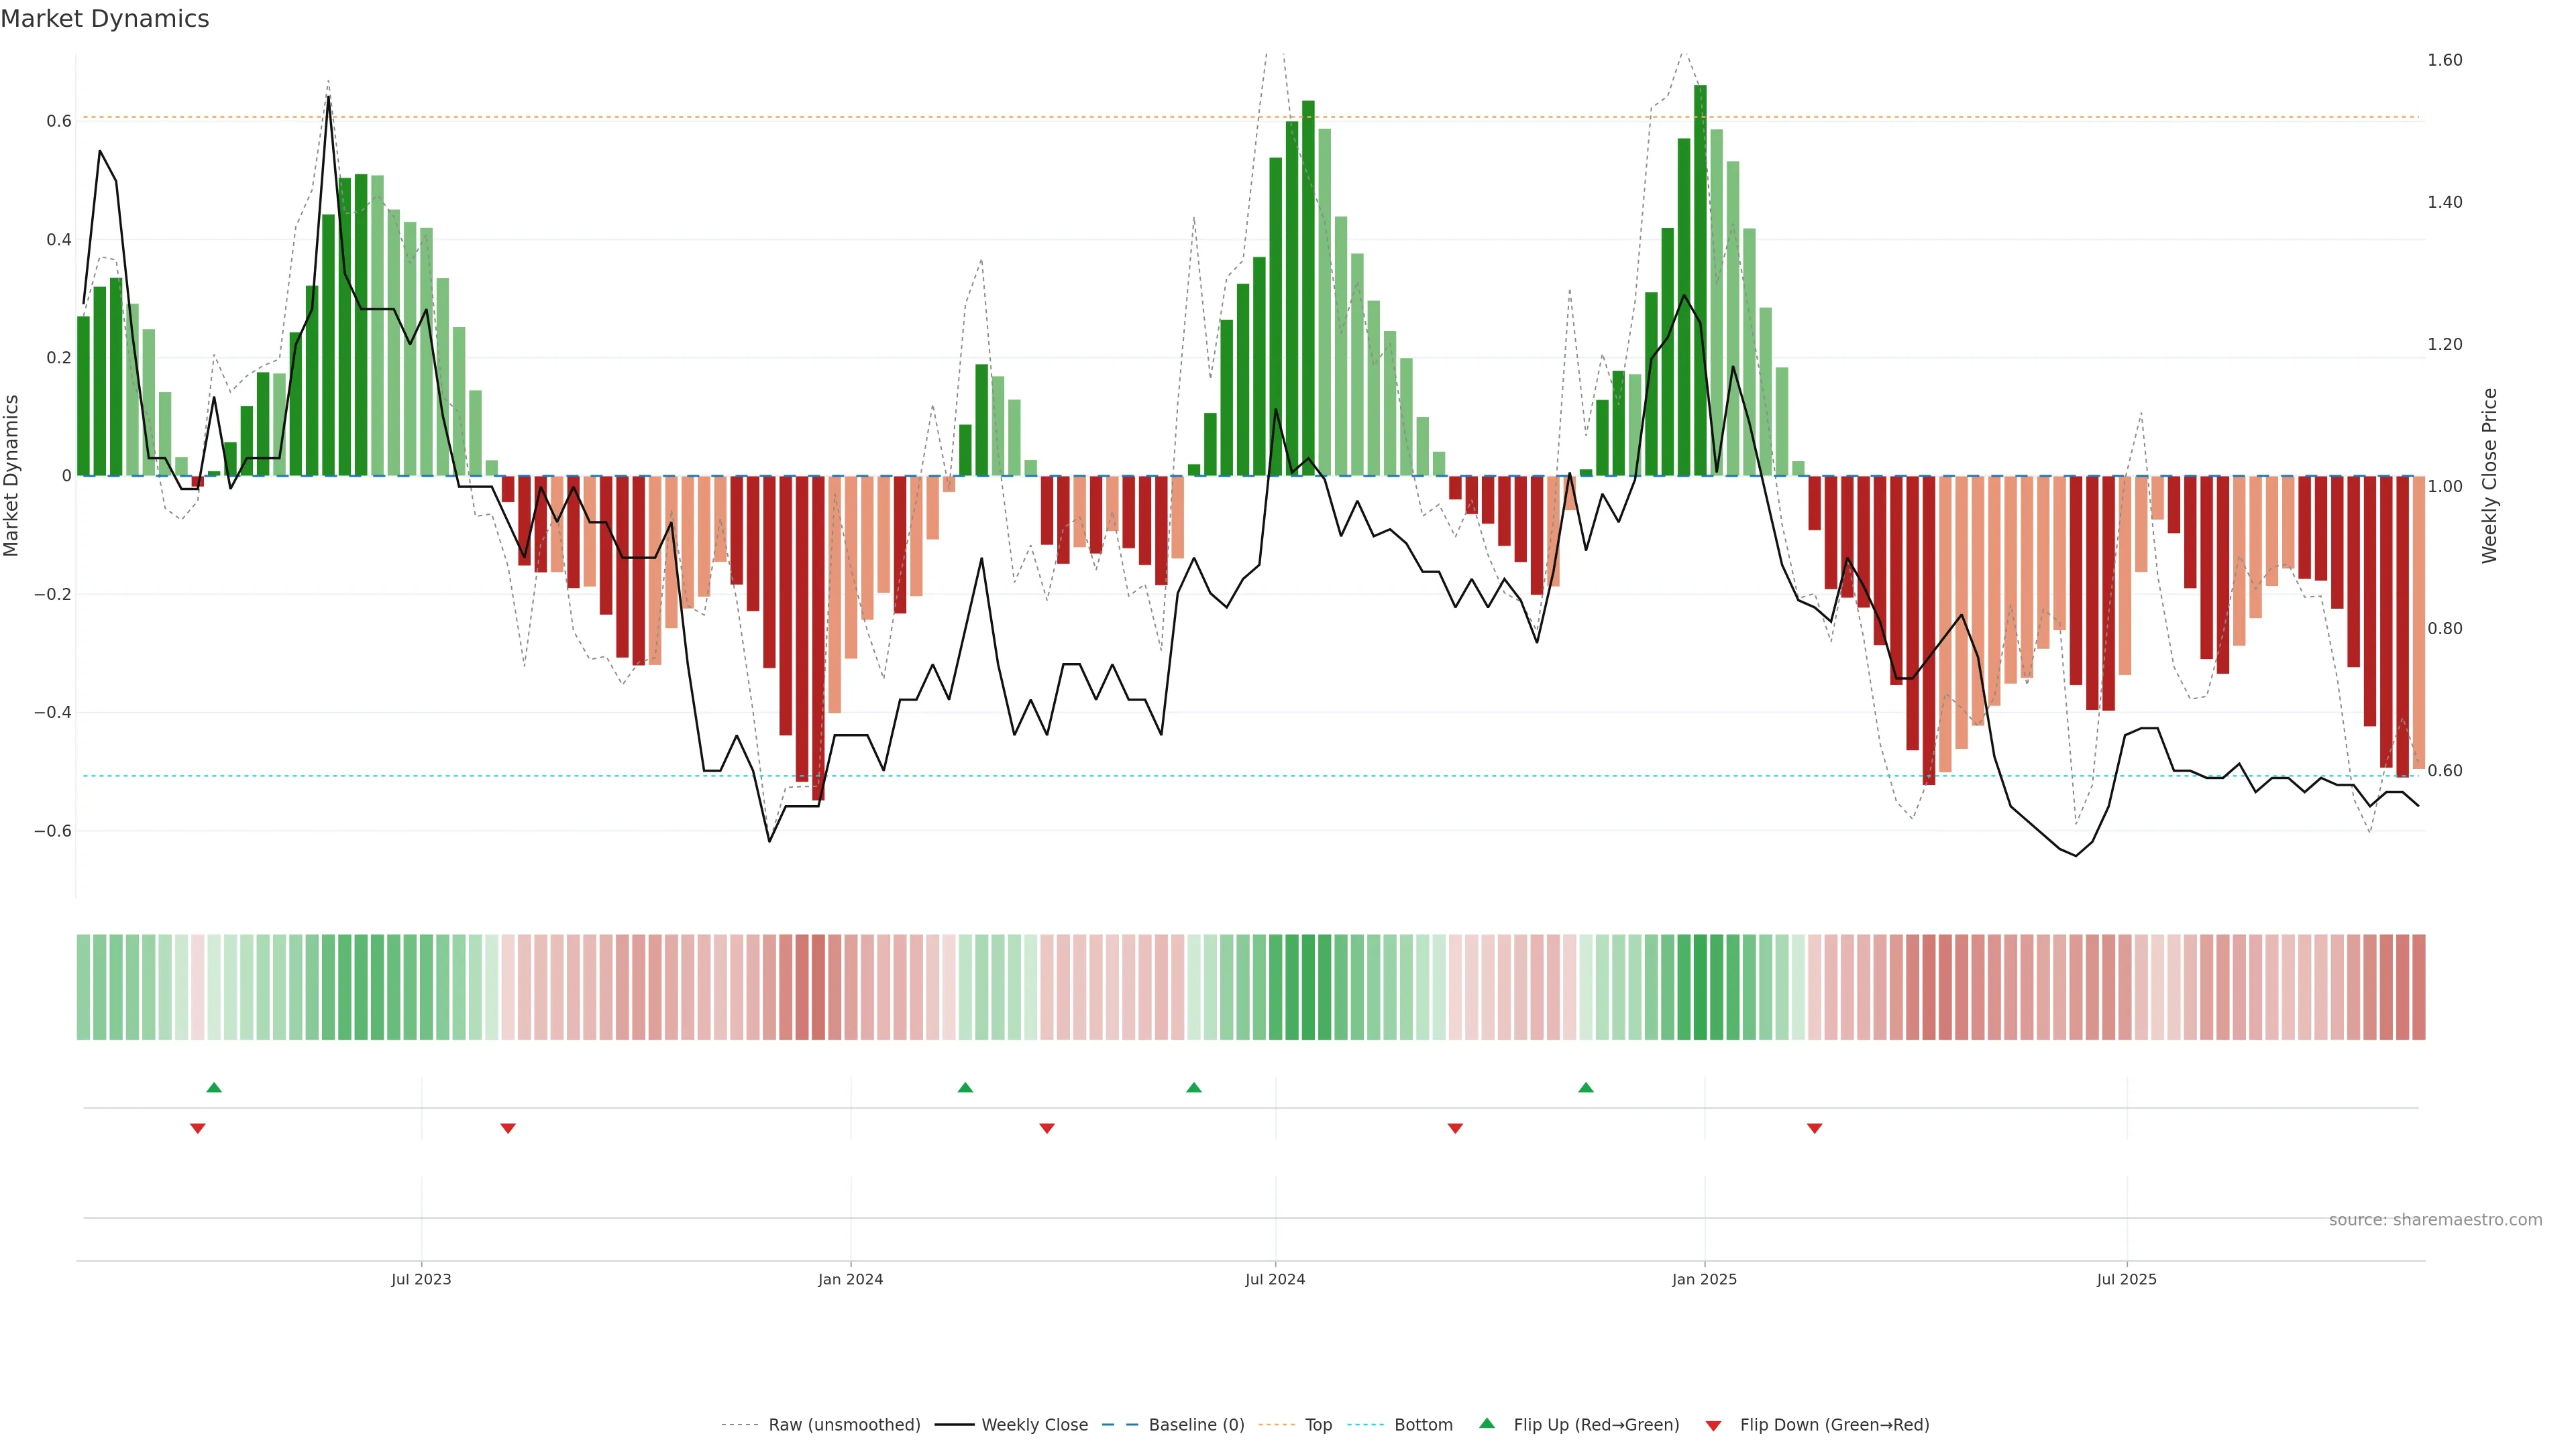Click the first green flip-up marker before Jul 2023
Viewport: 2576px width, 1448px height.
tap(214, 1087)
